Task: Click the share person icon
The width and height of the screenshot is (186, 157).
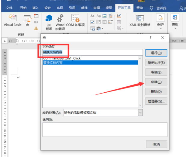Action: [181, 8]
